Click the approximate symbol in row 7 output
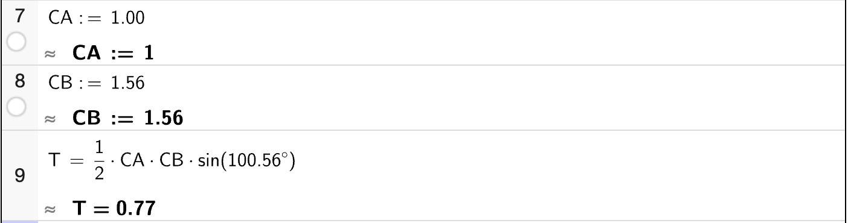848x223 pixels. (x=50, y=54)
